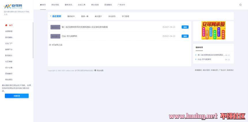This screenshot has height=122, width=248.
Task: Click the red home icon in sidebar
Action: pos(6,25)
